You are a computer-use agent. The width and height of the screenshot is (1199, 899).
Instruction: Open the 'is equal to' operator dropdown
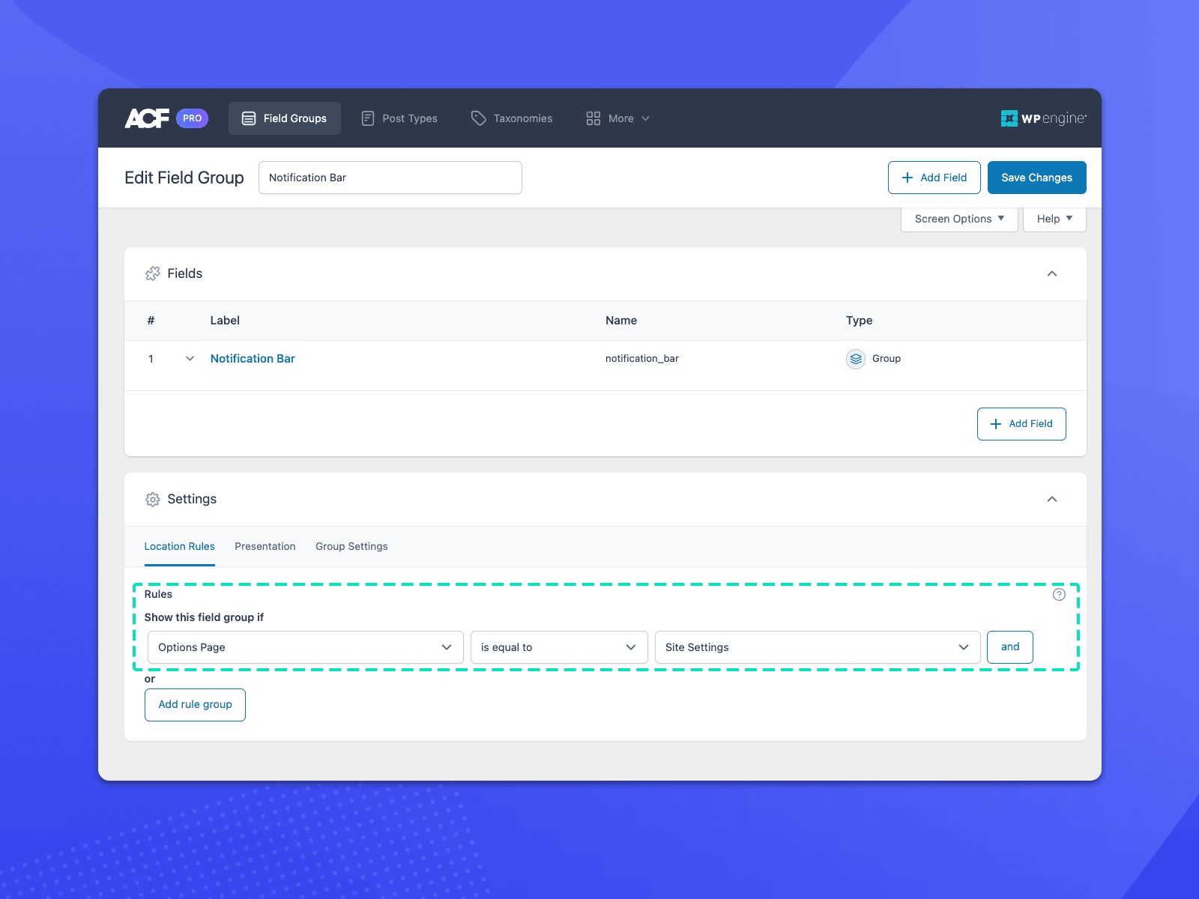(x=558, y=647)
